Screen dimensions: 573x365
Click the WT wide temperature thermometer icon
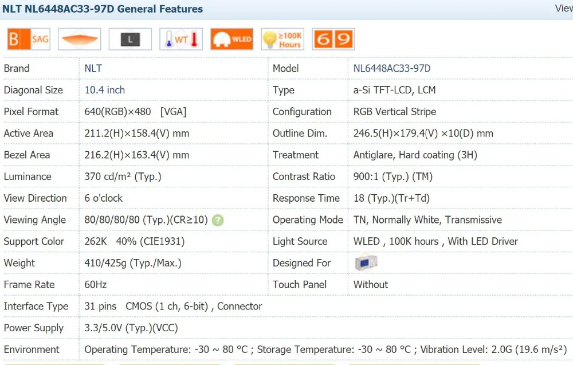(181, 39)
